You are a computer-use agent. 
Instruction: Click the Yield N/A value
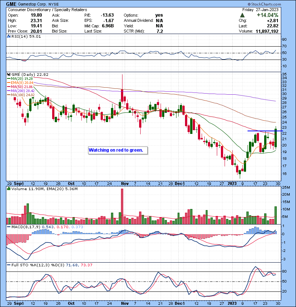click(159, 26)
